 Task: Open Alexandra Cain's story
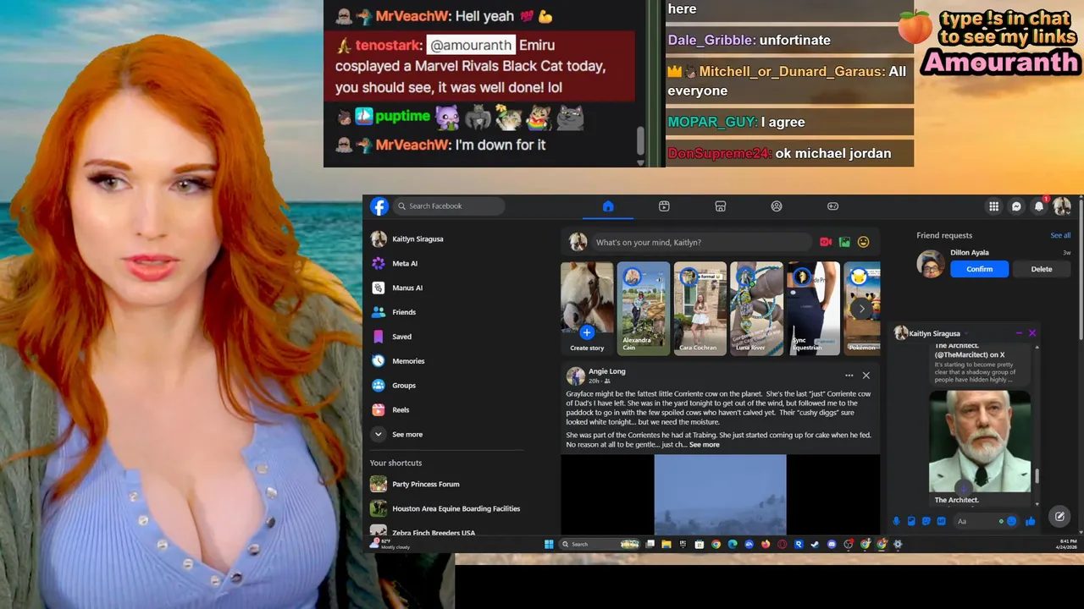643,309
